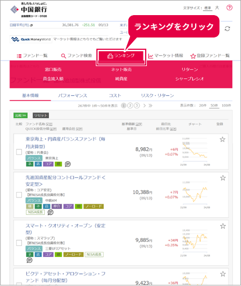This screenshot has width=241, height=286.
Task: Tick compare checkbox for 東京海上・円資産バランスファンド
Action: click(x=19, y=152)
